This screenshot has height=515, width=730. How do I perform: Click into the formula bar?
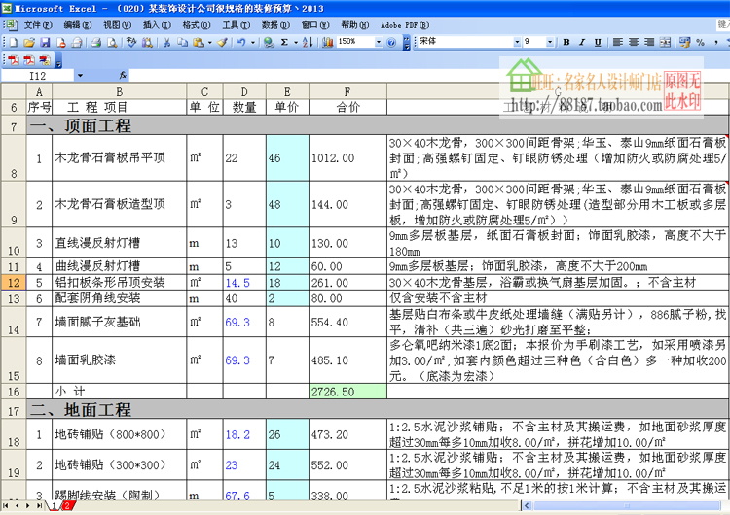pos(428,75)
